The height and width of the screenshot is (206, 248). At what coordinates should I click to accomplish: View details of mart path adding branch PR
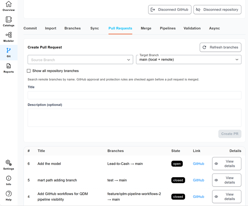click(x=227, y=180)
